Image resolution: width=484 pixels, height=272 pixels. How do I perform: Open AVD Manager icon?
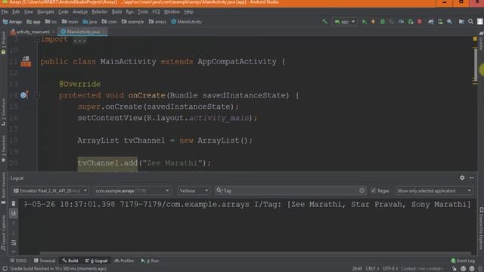[440, 22]
